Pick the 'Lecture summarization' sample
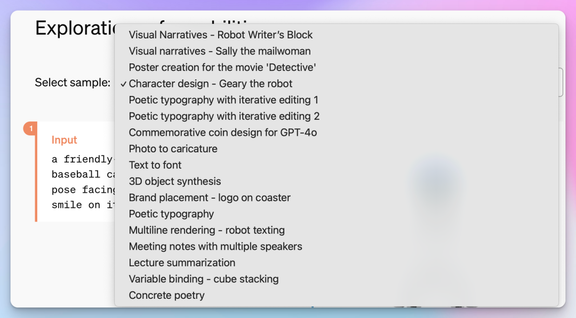This screenshot has width=576, height=318. (182, 263)
